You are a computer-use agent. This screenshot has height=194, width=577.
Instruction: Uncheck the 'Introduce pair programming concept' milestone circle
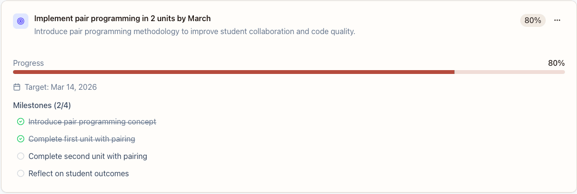click(21, 122)
